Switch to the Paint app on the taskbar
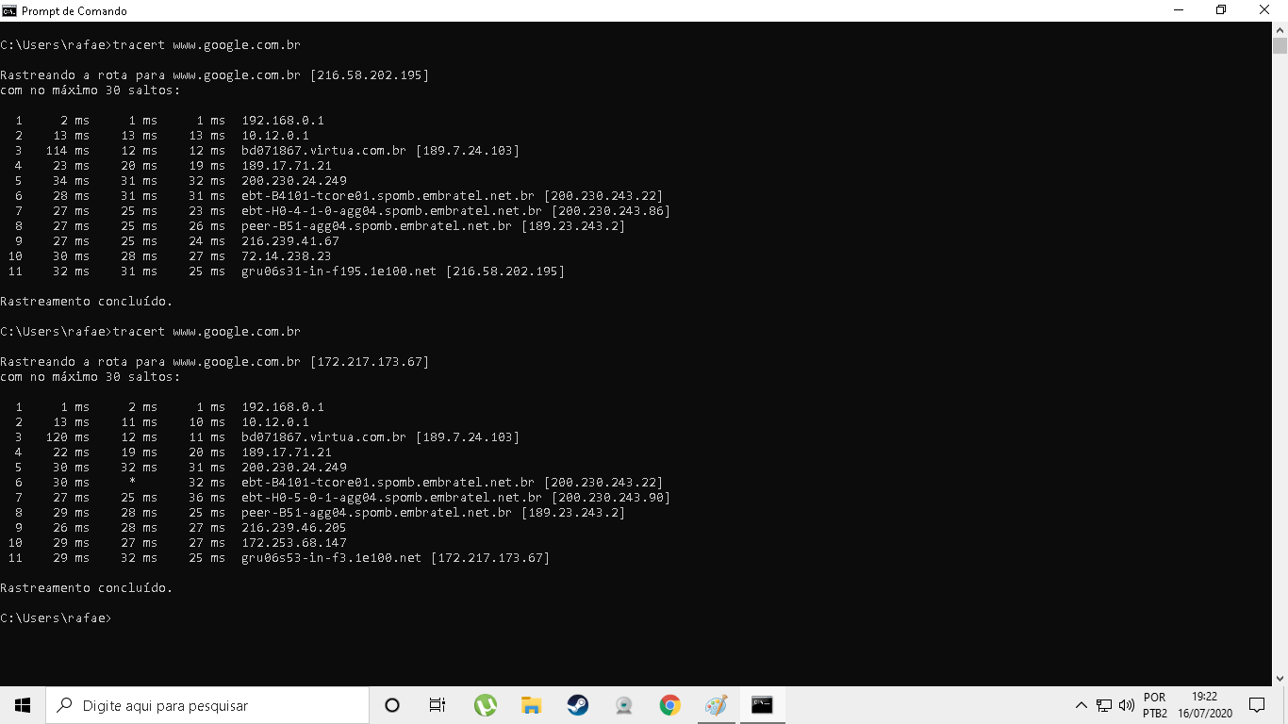The image size is (1288, 724). coord(717,705)
